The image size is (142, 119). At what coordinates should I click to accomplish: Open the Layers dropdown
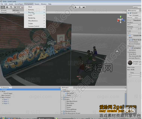coord(137,7)
